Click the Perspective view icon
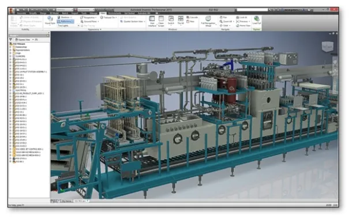Screen dimensions: 352x220 82,17
